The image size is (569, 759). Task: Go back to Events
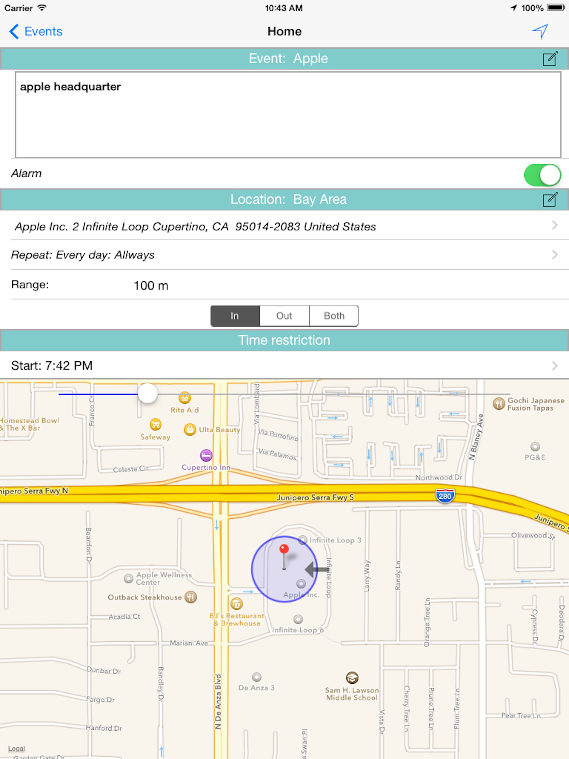(36, 31)
